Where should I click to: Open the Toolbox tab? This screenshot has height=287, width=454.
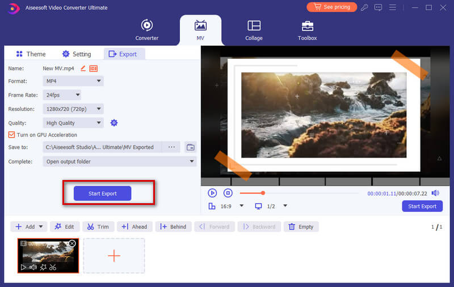(307, 30)
